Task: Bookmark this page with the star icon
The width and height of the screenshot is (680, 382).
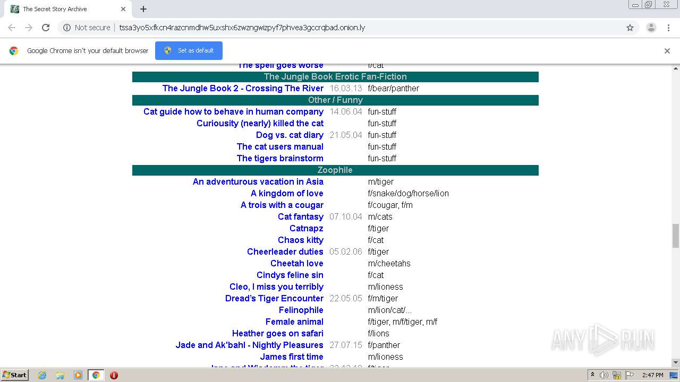Action: coord(630,28)
